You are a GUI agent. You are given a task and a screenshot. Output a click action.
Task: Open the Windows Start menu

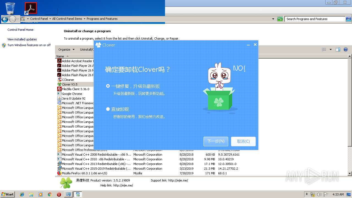[8, 194]
